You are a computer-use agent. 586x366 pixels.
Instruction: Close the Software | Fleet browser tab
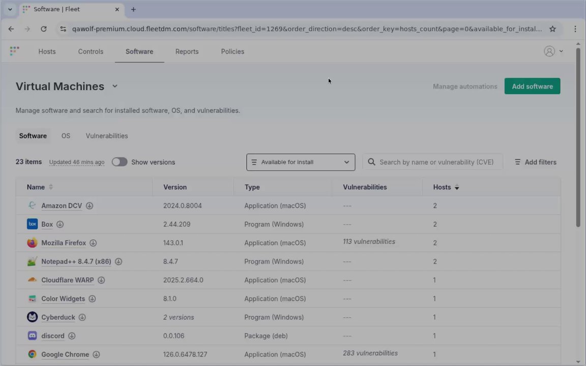pos(117,9)
